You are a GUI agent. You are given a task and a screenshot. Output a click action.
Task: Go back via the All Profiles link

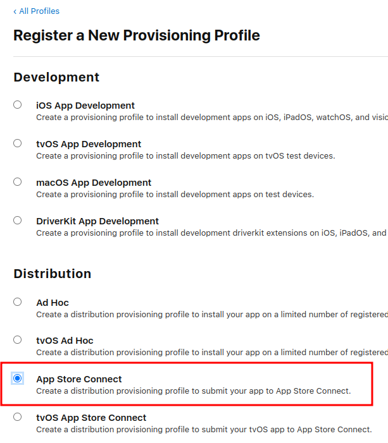pyautogui.click(x=39, y=11)
